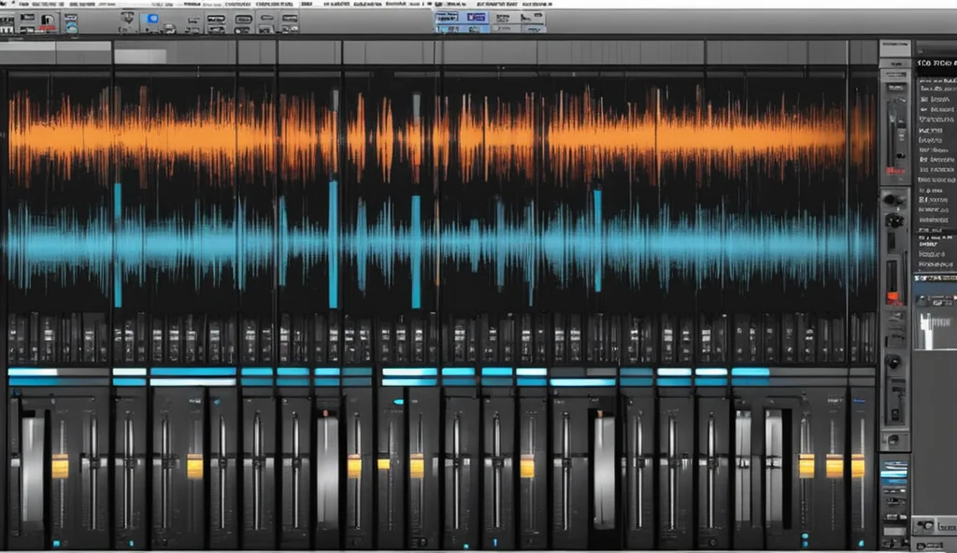
Task: Expand the list header at top of right panel
Action: [935, 64]
